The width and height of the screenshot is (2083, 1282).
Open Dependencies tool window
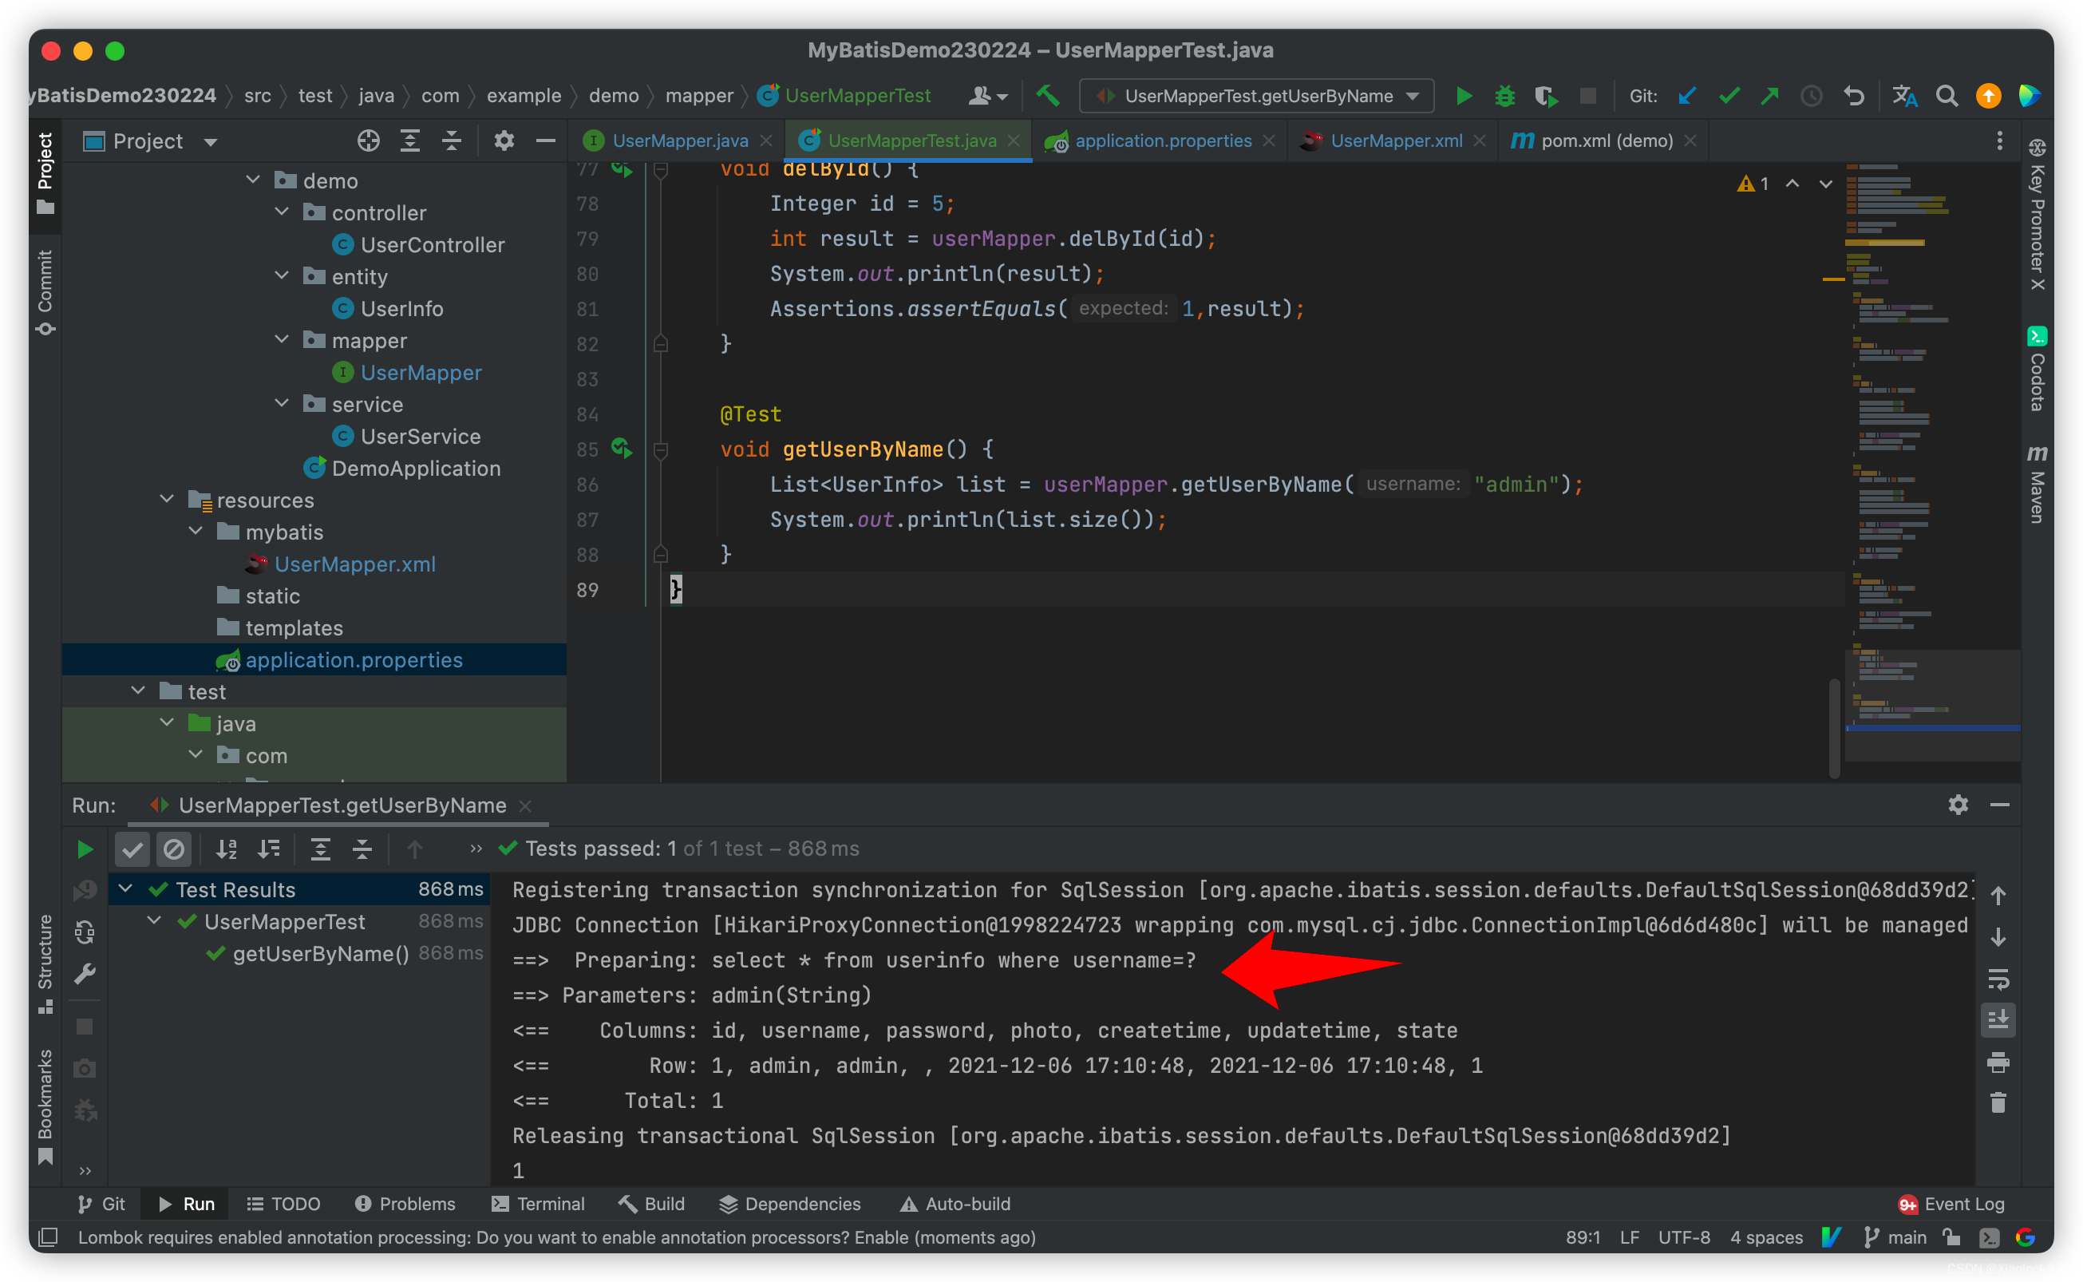pos(790,1203)
